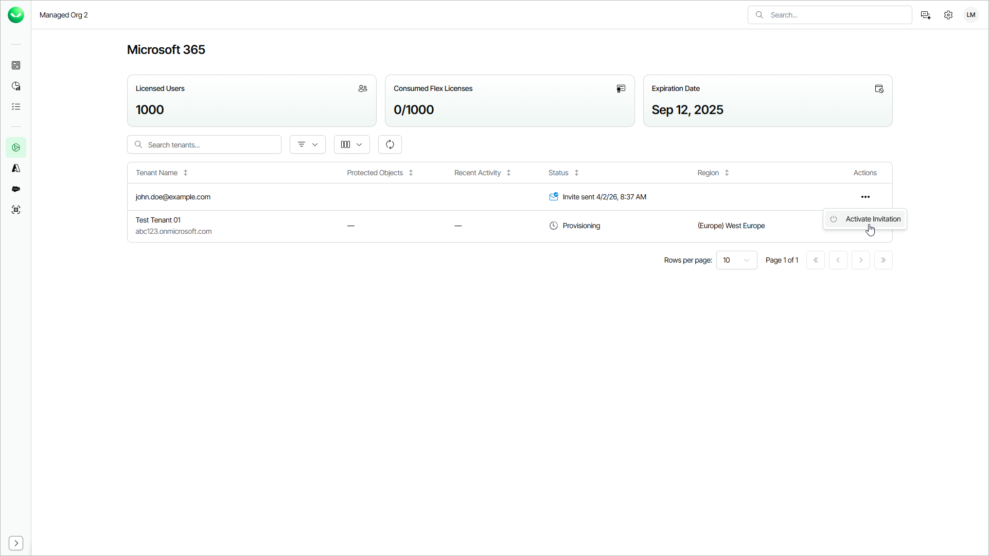This screenshot has height=556, width=989.
Task: Open the LM user avatar menu
Action: 970,15
